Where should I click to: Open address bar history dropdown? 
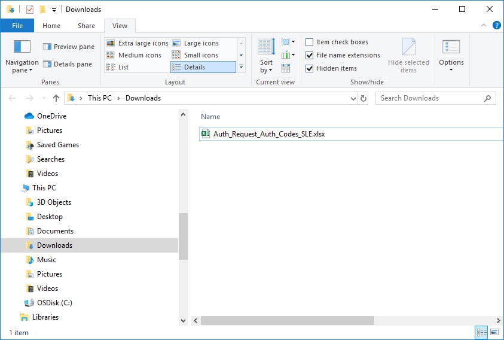353,98
